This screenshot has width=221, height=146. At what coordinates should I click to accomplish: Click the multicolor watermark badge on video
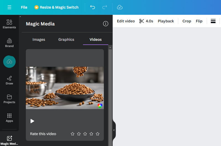[100, 106]
